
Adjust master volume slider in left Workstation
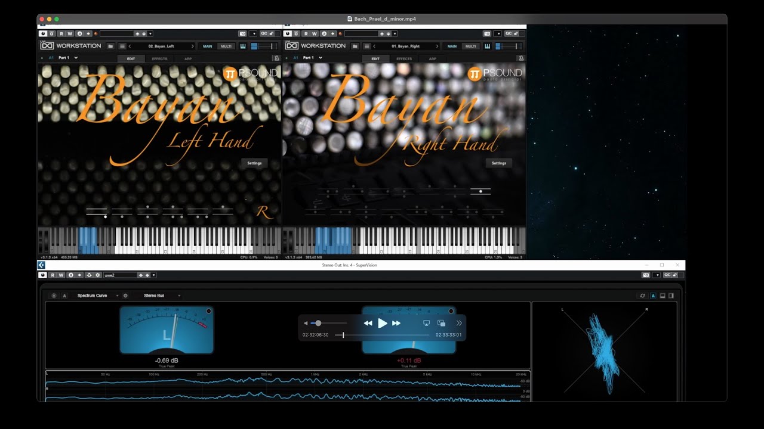(x=264, y=46)
